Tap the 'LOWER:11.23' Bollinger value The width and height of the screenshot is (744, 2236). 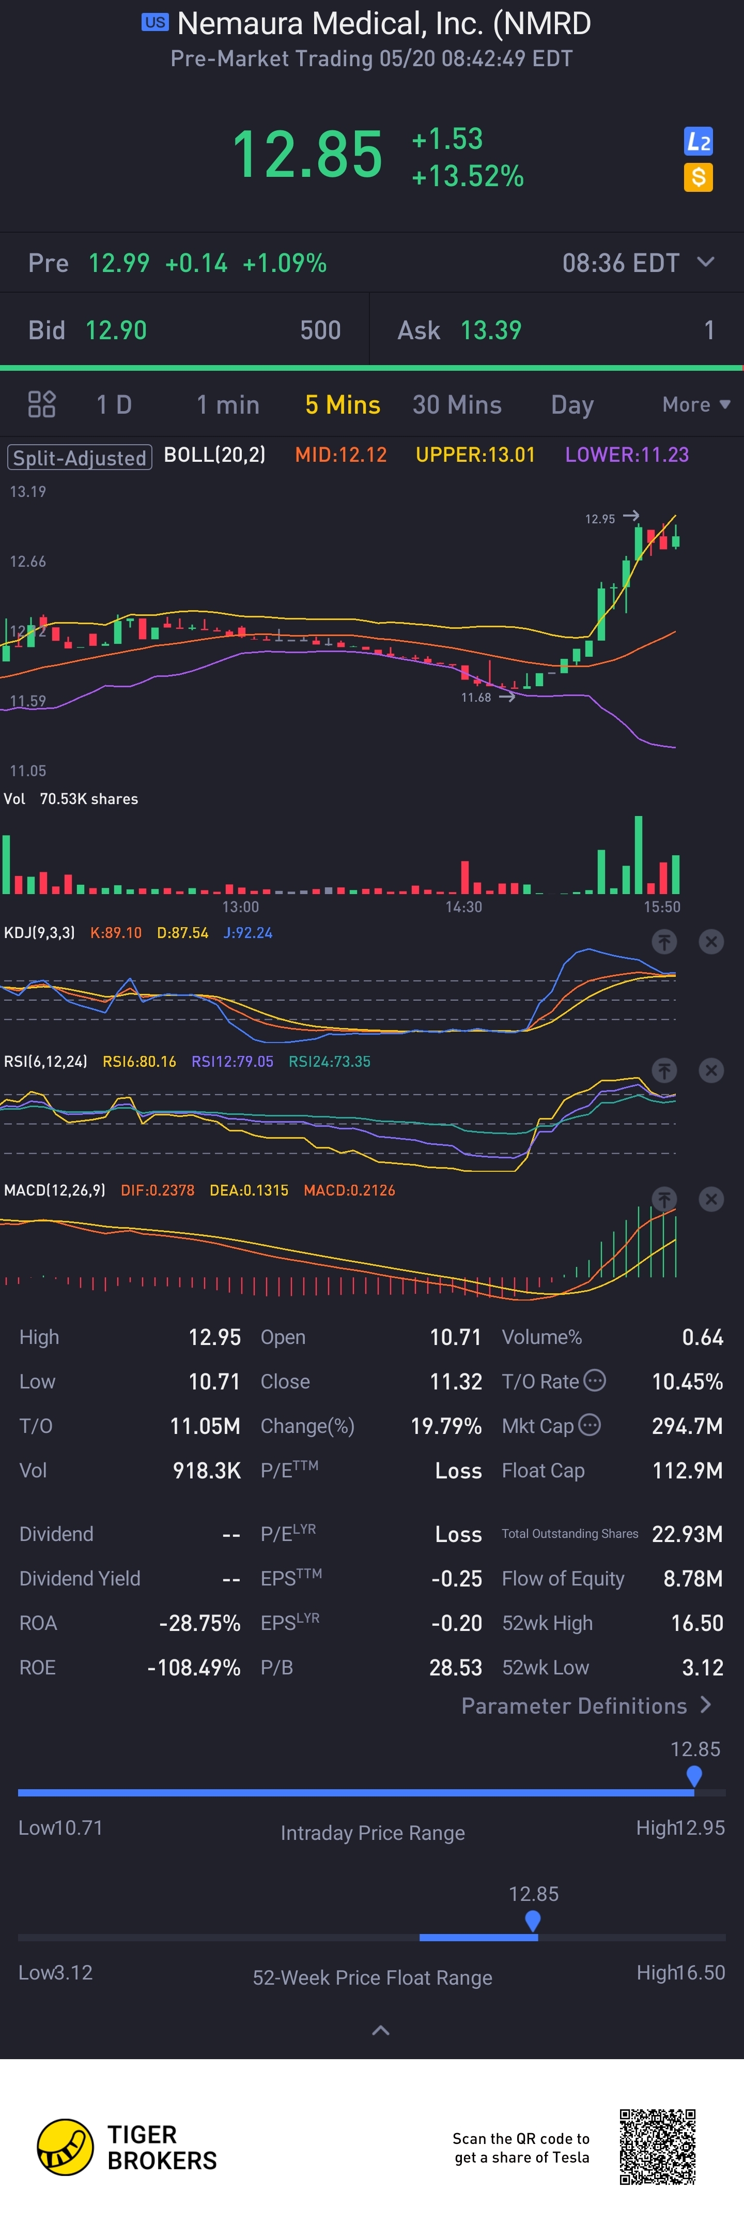(x=627, y=455)
